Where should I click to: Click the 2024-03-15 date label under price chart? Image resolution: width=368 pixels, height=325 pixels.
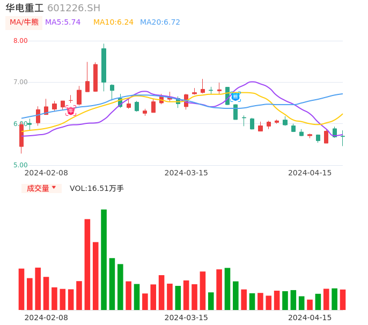pos(186,173)
